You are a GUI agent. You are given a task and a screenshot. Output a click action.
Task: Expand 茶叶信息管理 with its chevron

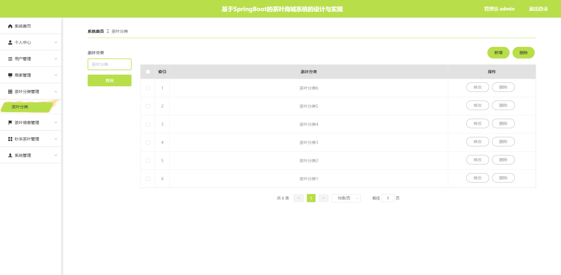tap(56, 123)
